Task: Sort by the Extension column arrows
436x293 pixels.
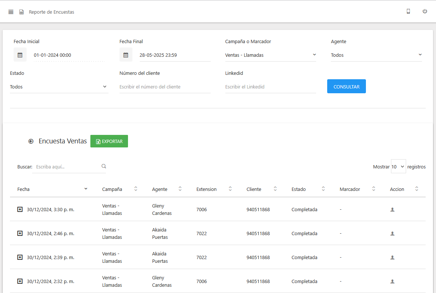Action: pyautogui.click(x=230, y=189)
